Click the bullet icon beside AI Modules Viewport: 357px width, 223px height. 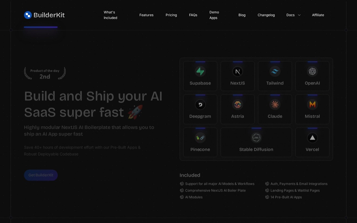(x=182, y=197)
